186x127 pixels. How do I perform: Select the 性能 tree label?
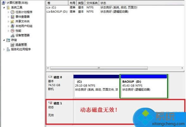click(x=18, y=31)
